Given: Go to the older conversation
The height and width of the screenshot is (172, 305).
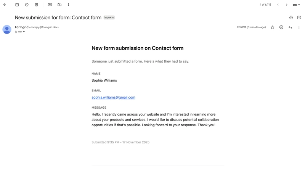Looking at the screenshot, I should [x=287, y=5].
